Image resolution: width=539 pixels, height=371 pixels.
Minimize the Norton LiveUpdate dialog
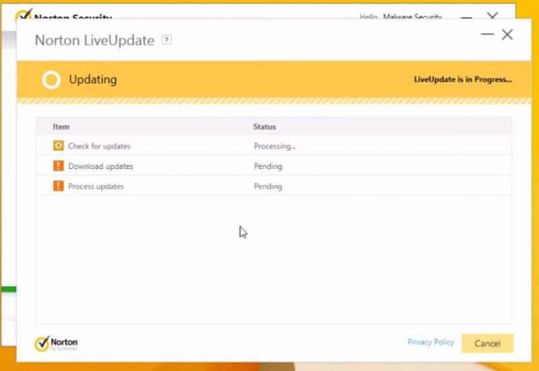pos(486,34)
